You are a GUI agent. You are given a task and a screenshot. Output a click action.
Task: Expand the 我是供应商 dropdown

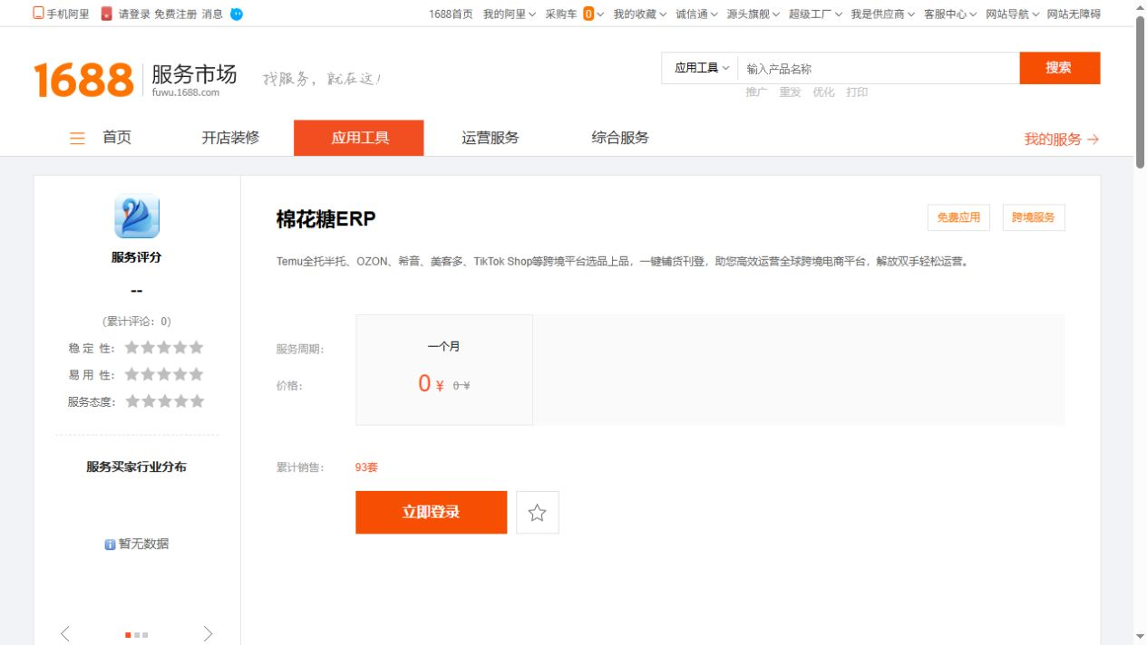click(x=883, y=14)
